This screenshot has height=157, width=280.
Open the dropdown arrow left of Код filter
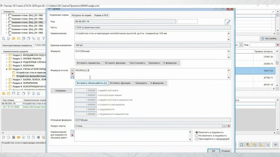(241, 45)
